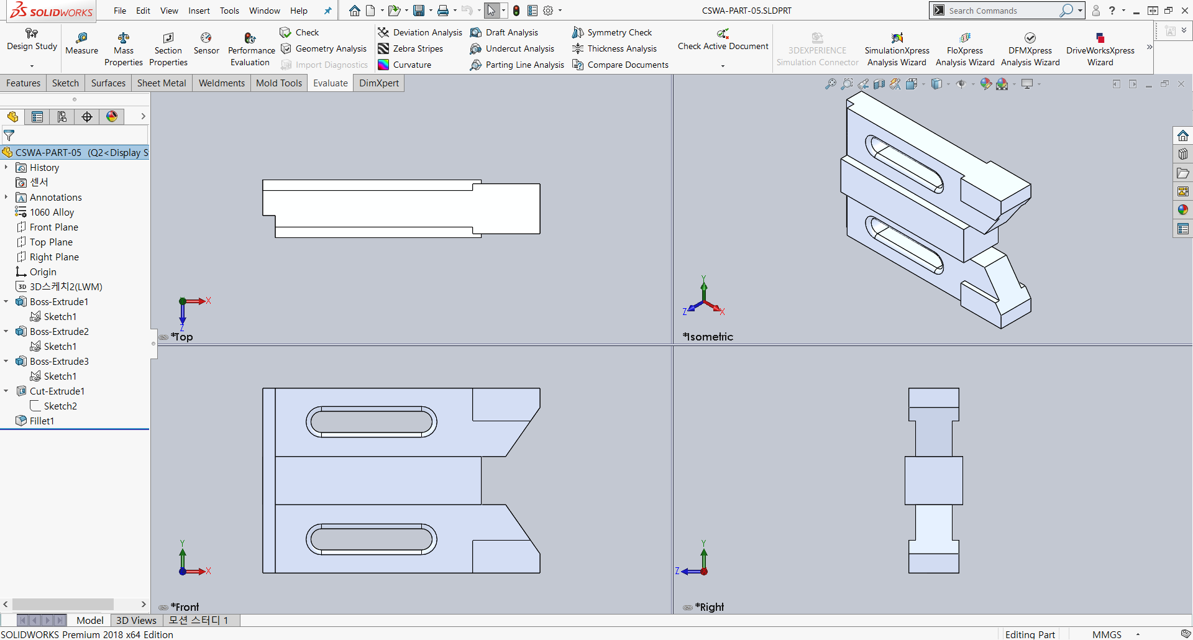
Task: Switch to the Sheet Metal tab
Action: [x=162, y=83]
